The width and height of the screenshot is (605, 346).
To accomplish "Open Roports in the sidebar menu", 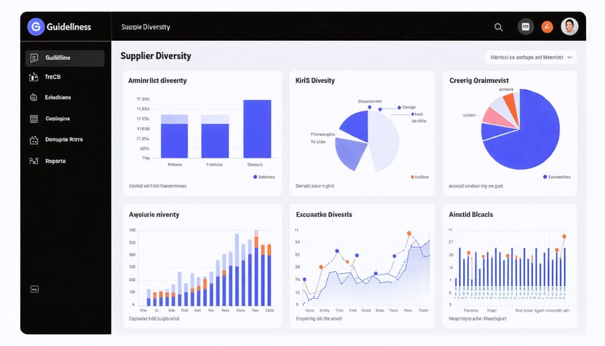I will click(55, 162).
